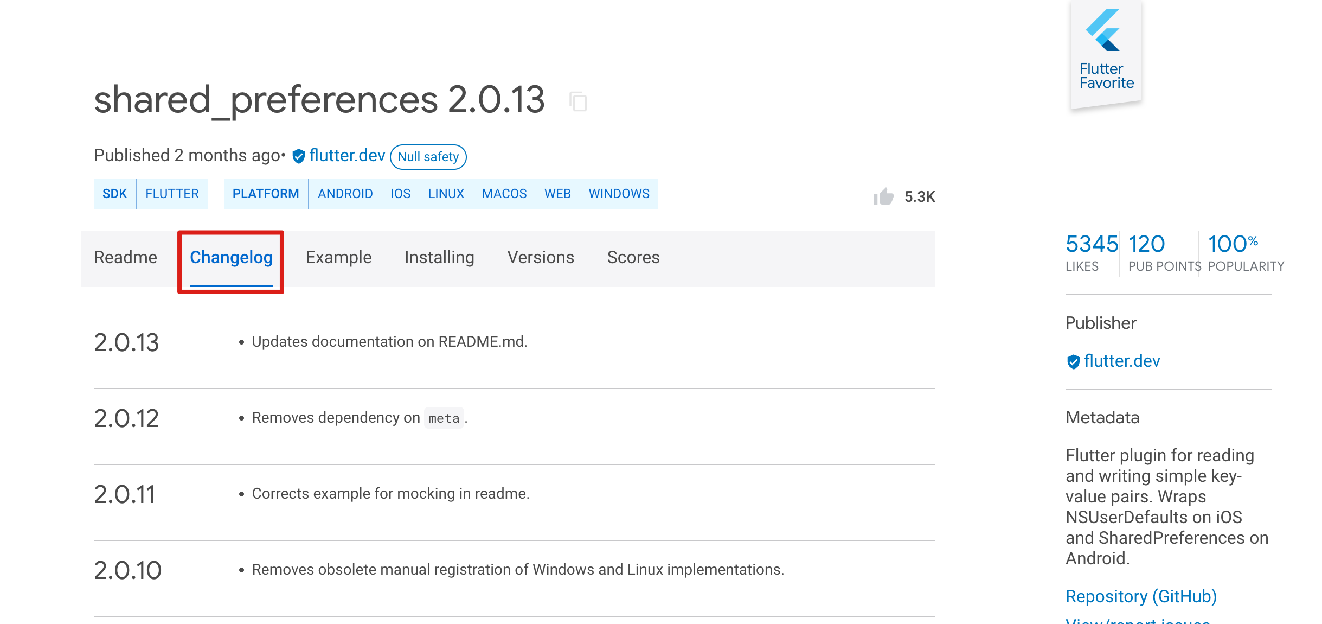The width and height of the screenshot is (1322, 624).
Task: Select the Changelog tab
Action: pyautogui.click(x=231, y=257)
